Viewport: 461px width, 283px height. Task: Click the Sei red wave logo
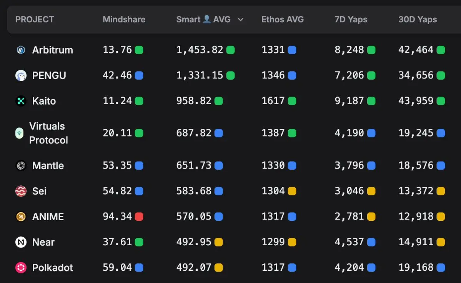[x=21, y=191]
